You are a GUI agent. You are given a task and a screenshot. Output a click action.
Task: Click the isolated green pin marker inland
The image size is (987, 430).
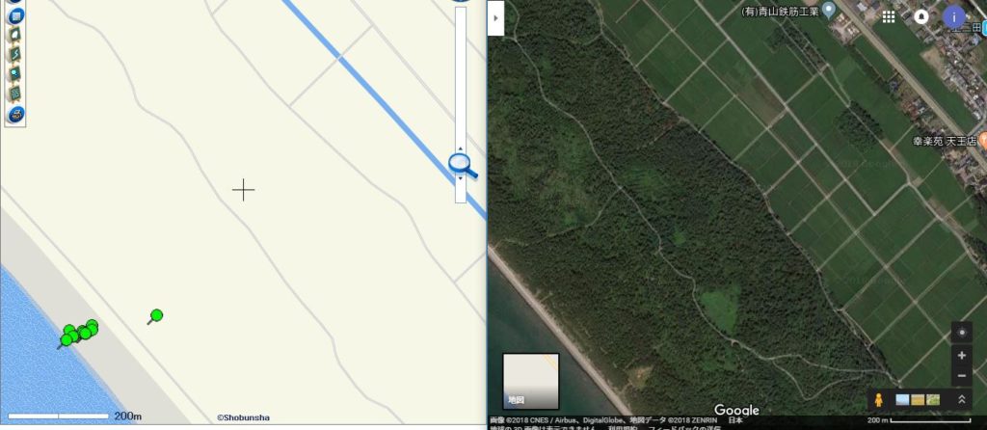(156, 315)
